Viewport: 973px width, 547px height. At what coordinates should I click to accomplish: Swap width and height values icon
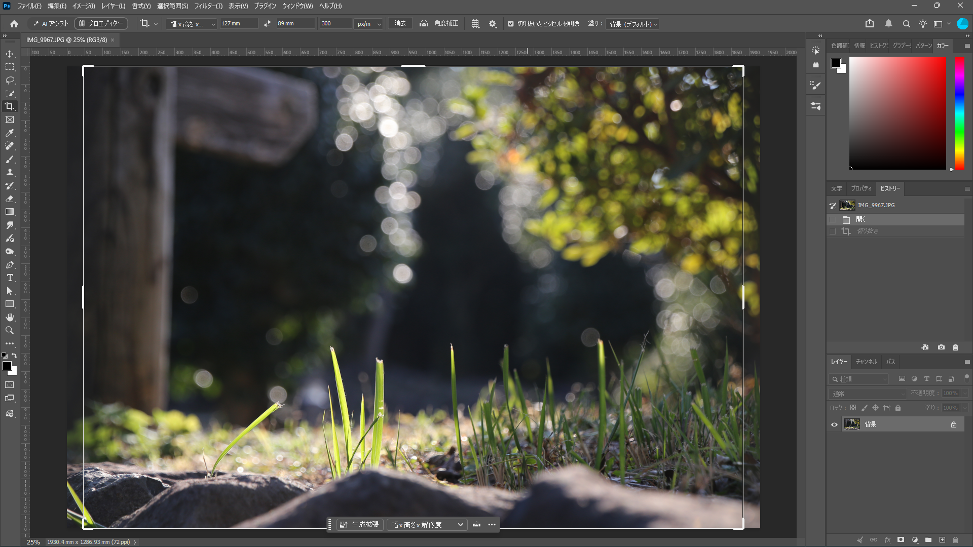pyautogui.click(x=267, y=23)
